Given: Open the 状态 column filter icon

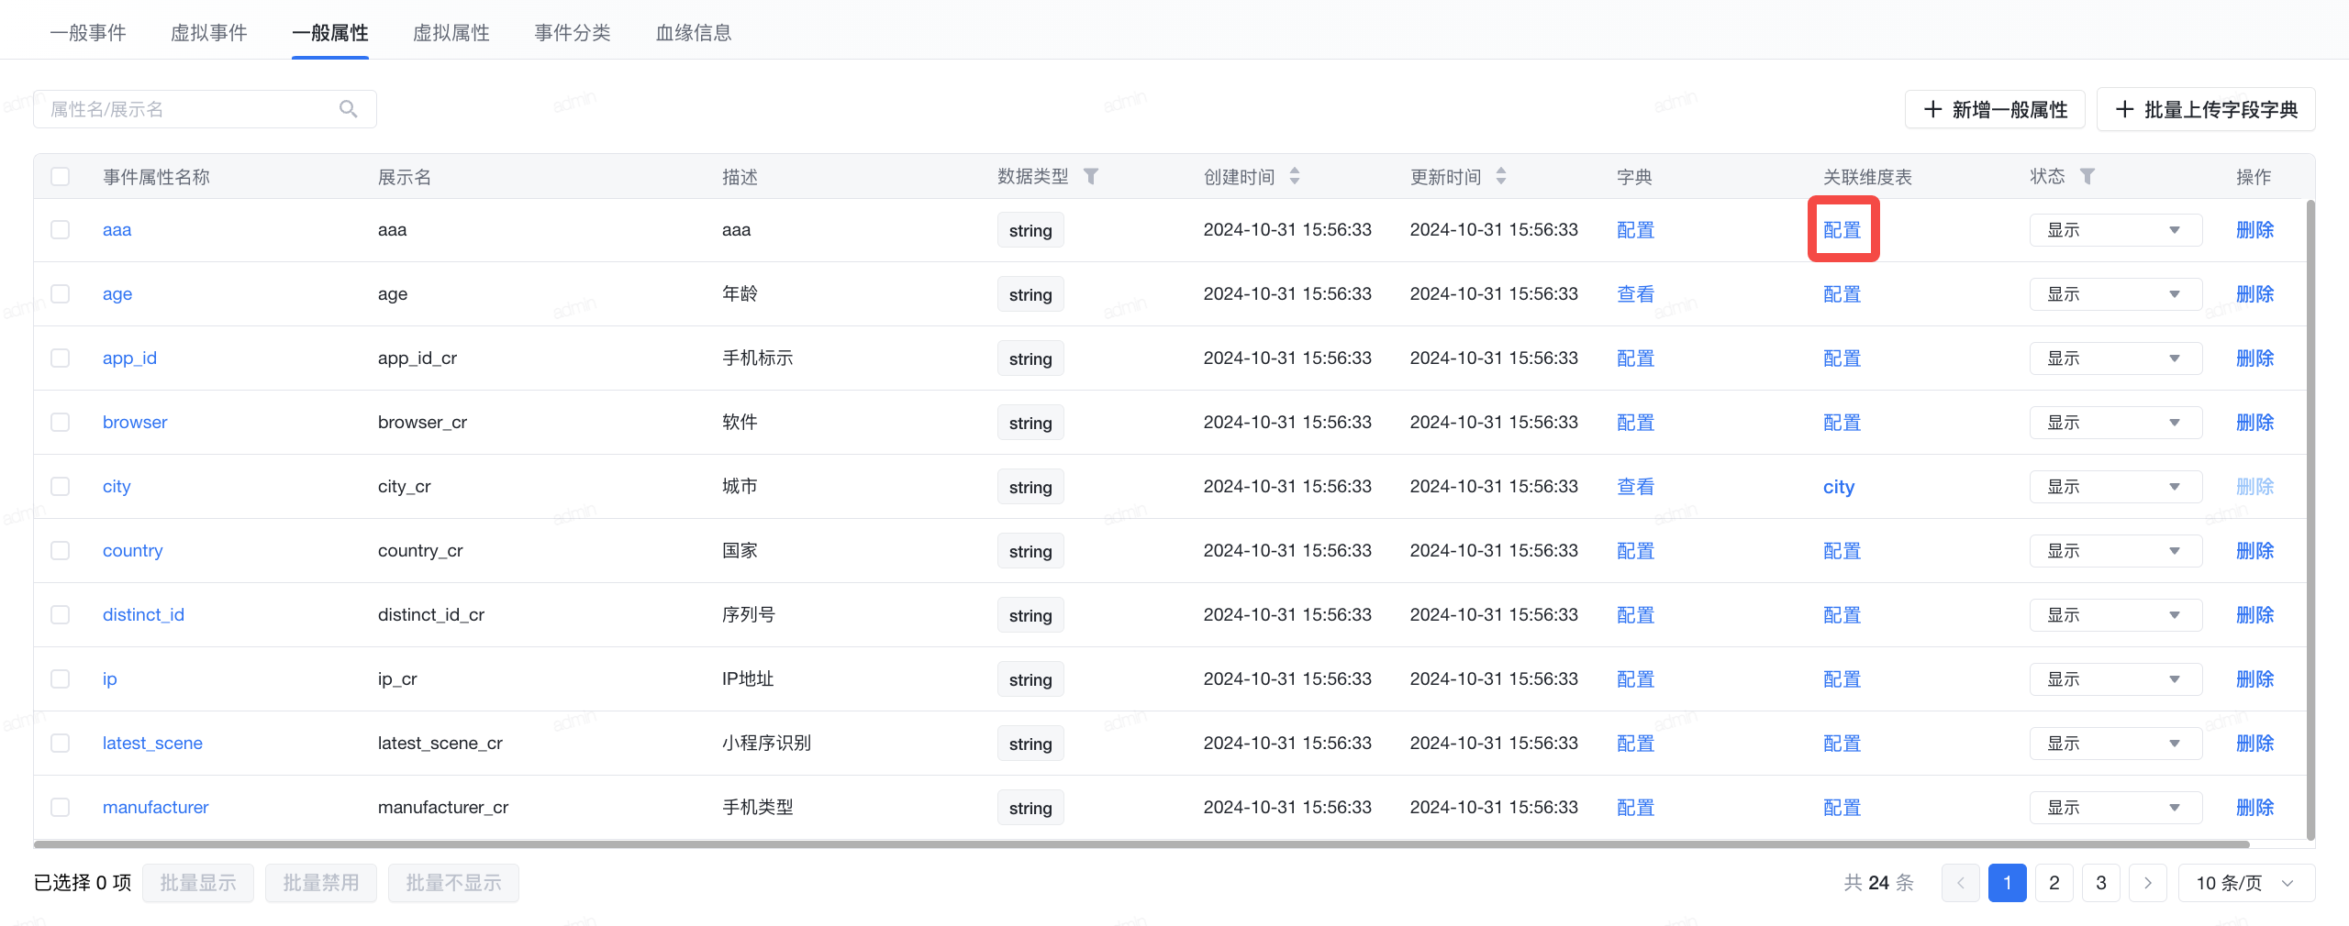Looking at the screenshot, I should [x=2087, y=176].
